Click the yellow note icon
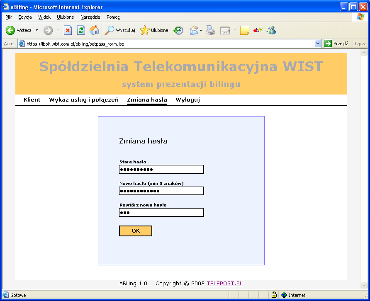The width and height of the screenshot is (370, 301). click(245, 30)
